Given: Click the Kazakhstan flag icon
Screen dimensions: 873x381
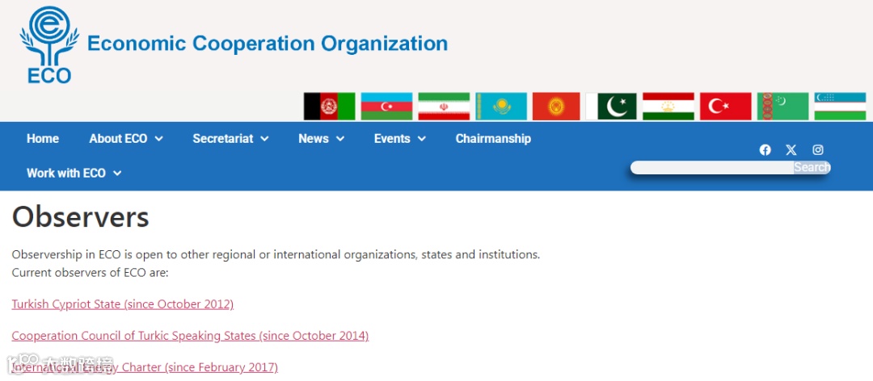Looking at the screenshot, I should coord(501,107).
